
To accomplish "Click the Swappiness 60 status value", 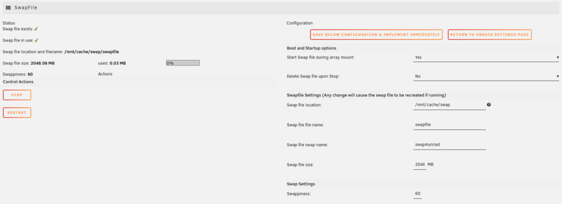I will click(x=30, y=75).
